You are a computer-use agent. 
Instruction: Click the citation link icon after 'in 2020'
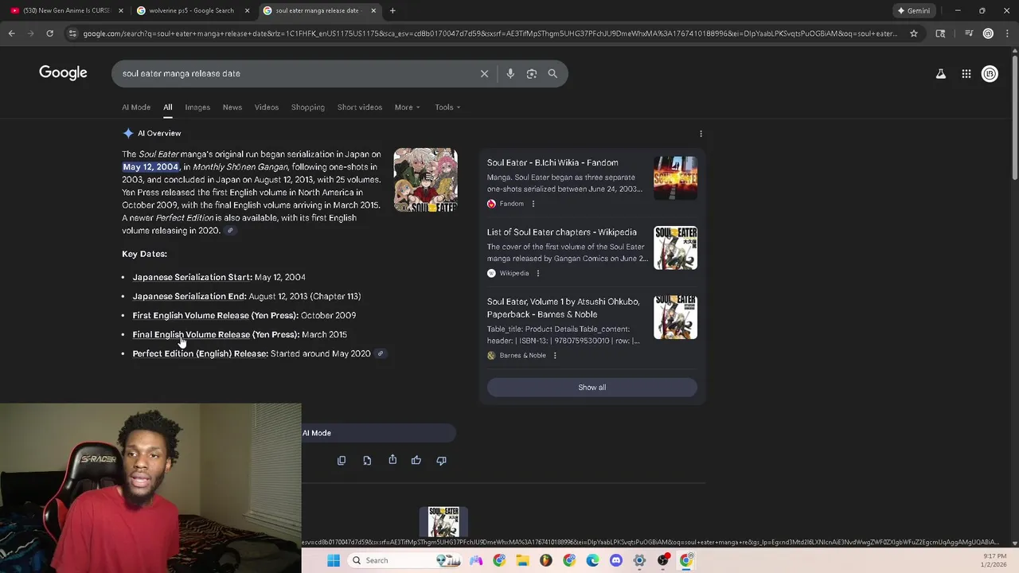pos(230,231)
